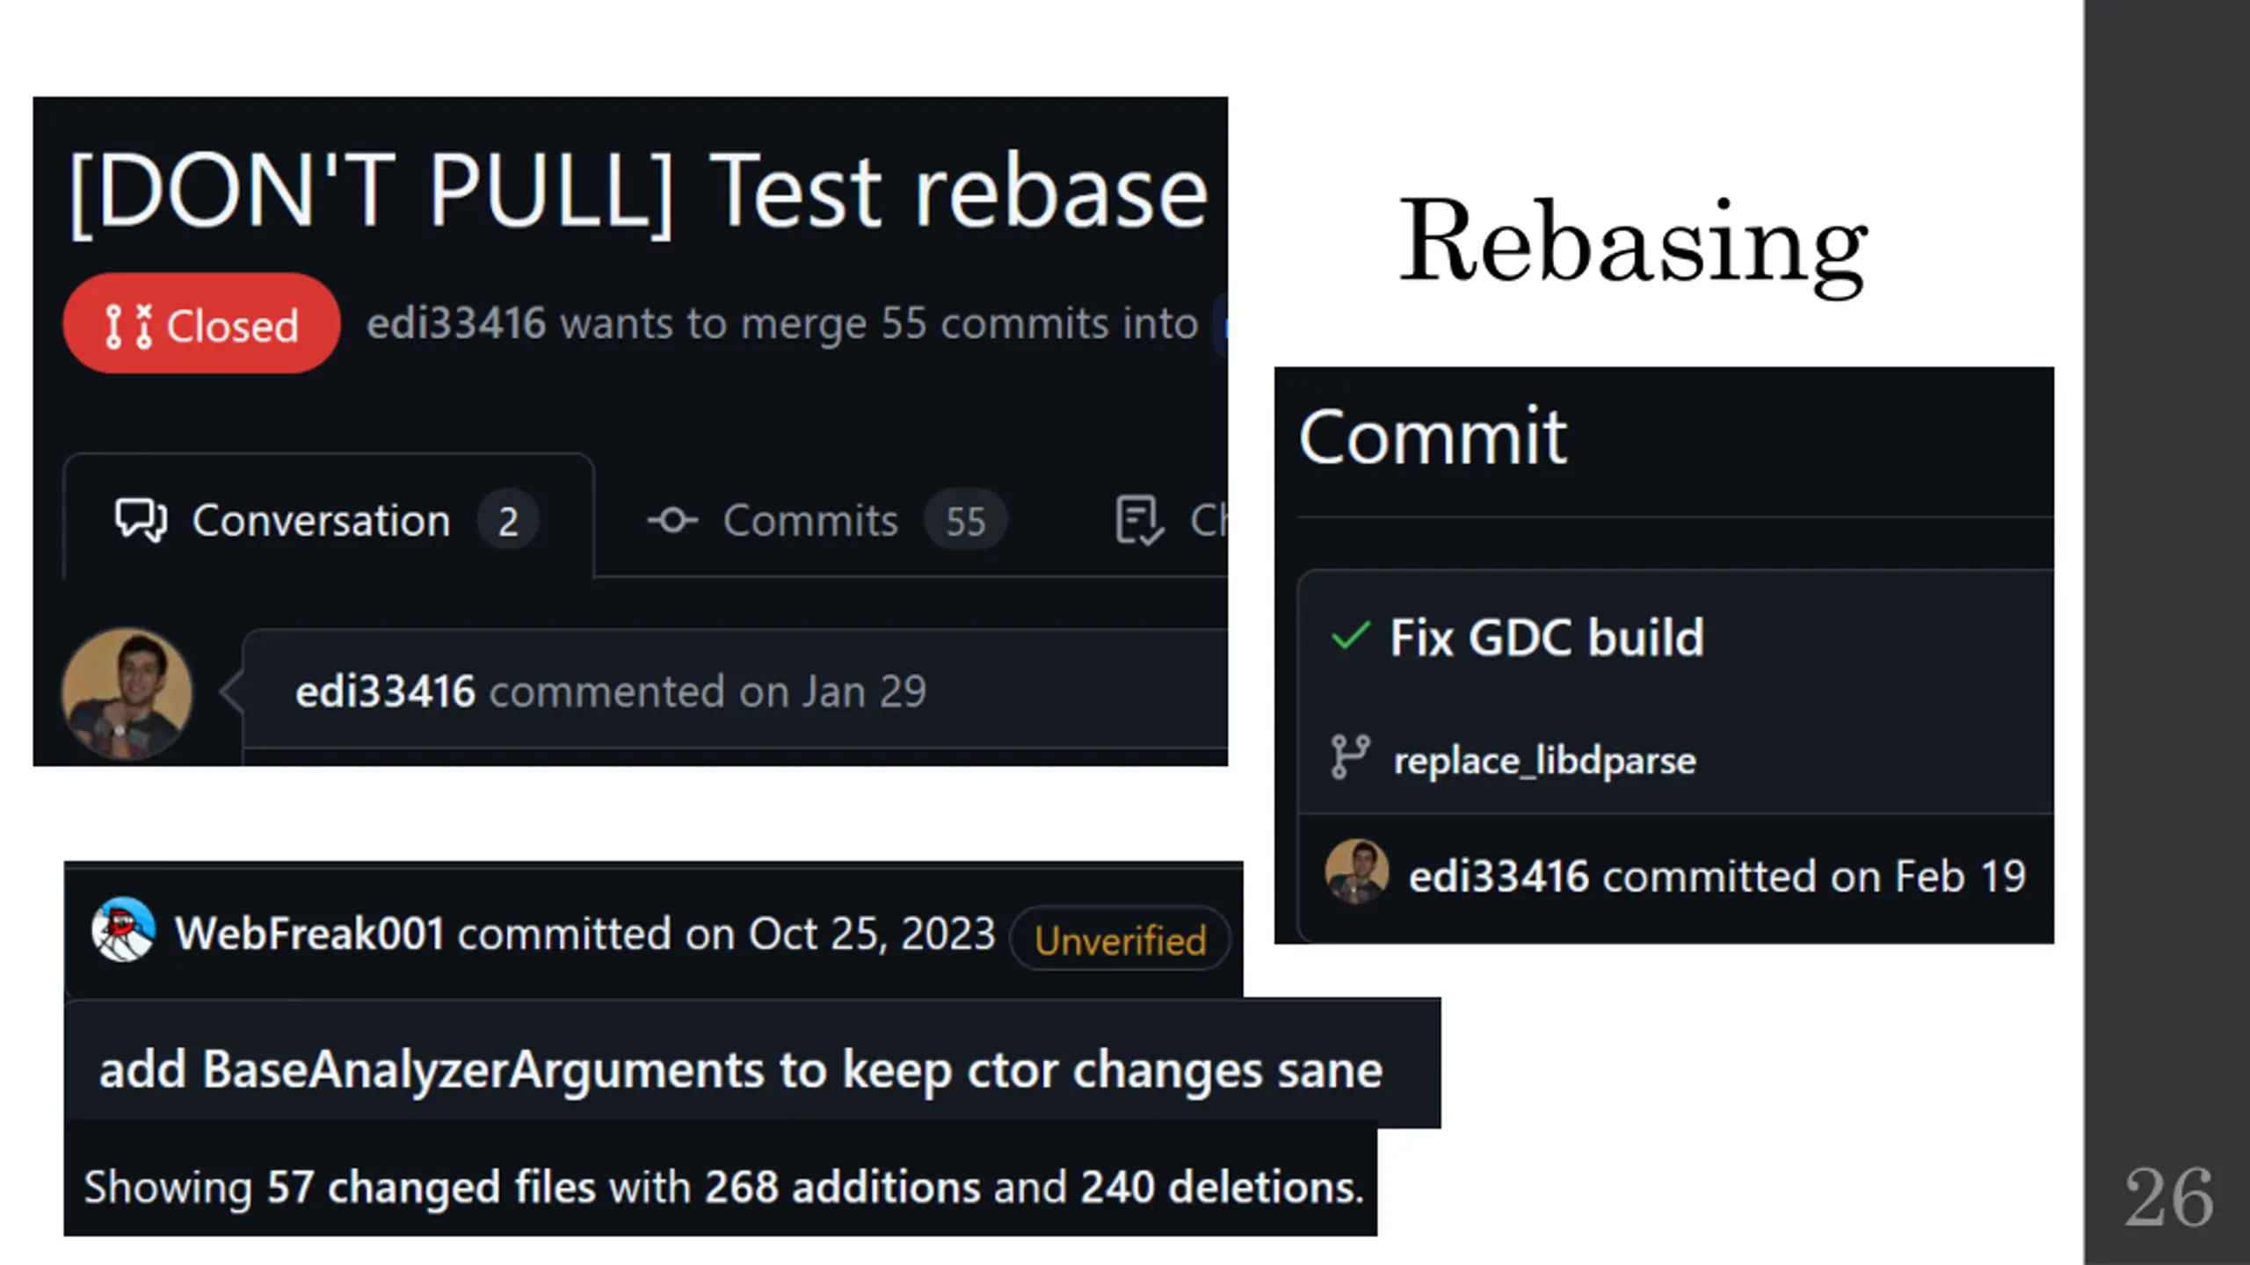
Task: Open the replace_libdparse branch link
Action: (x=1544, y=760)
